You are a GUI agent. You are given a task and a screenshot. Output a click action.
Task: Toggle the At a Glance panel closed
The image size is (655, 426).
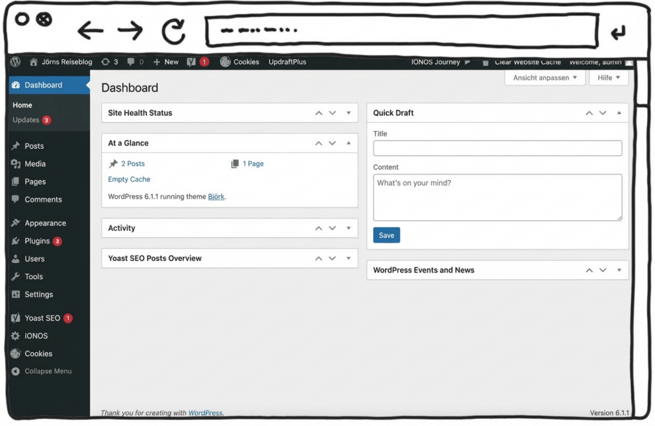click(348, 143)
